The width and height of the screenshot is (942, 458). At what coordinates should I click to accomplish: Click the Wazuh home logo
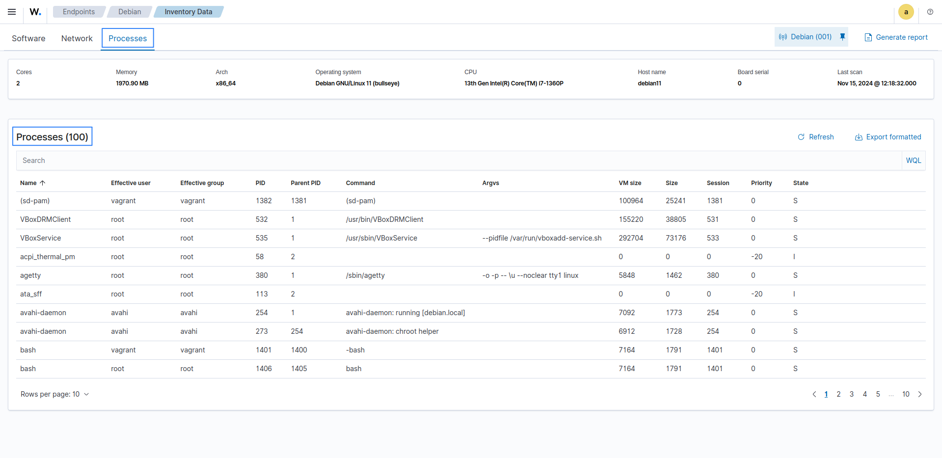[x=35, y=12]
